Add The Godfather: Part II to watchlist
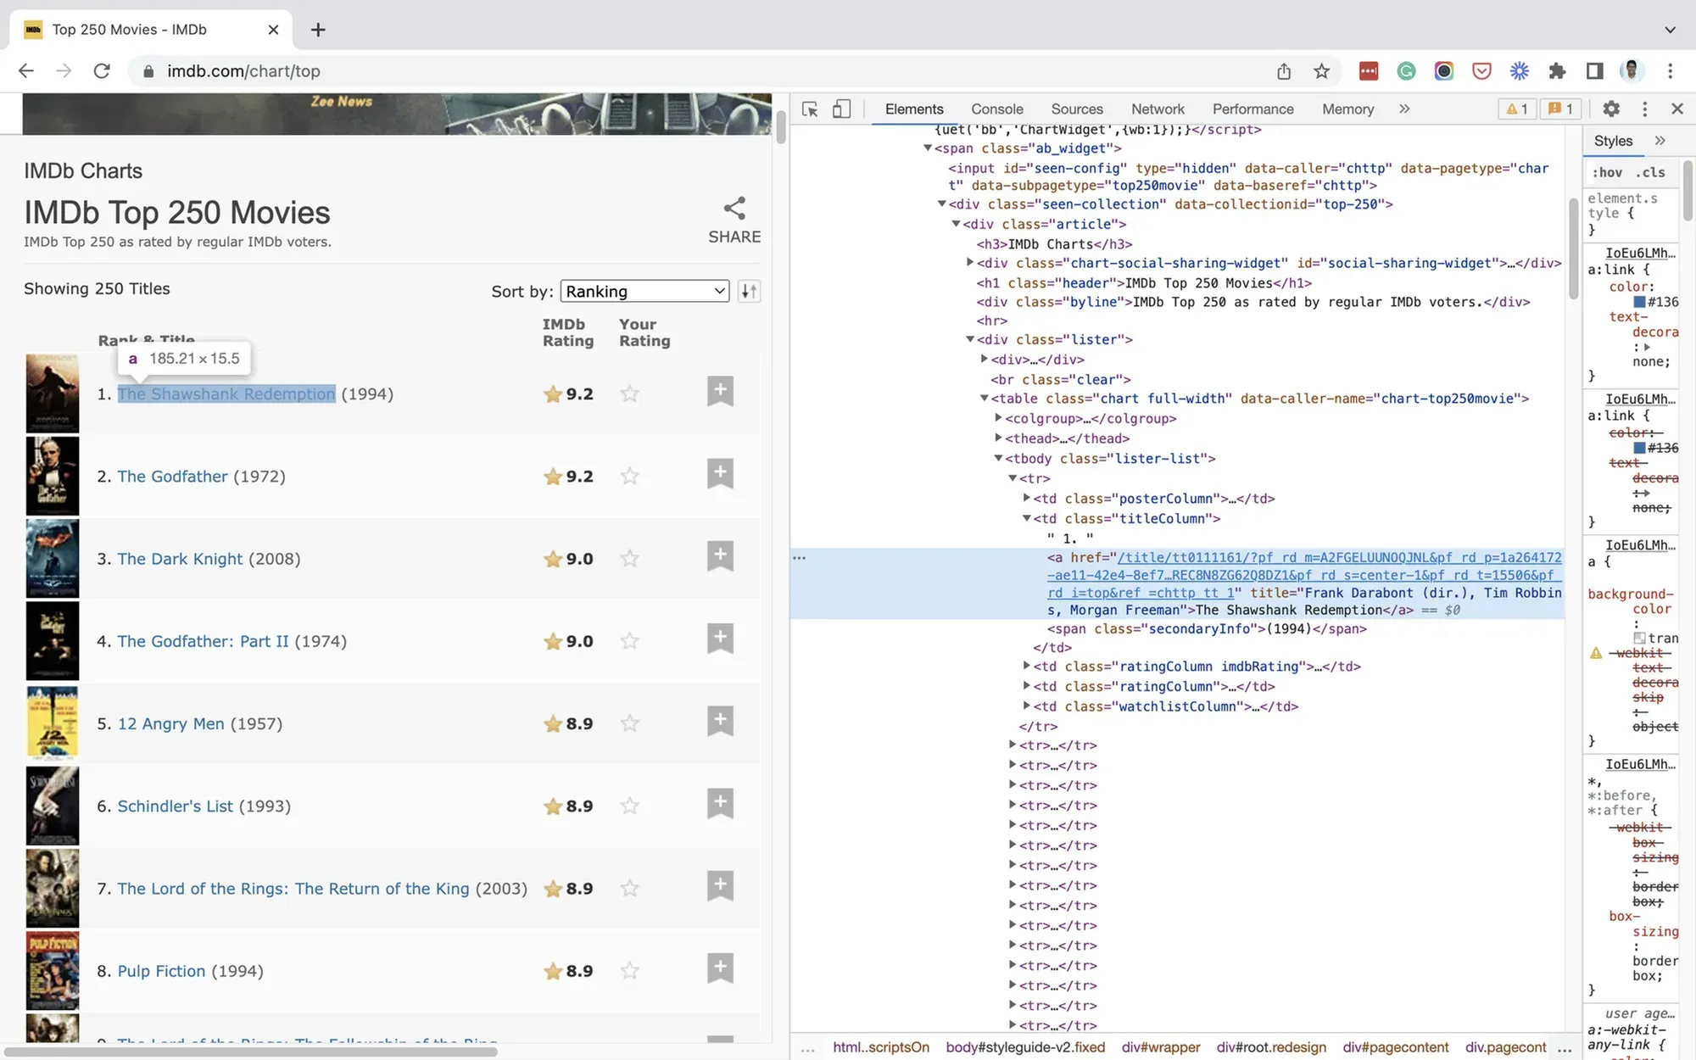This screenshot has height=1060, width=1696. (720, 638)
